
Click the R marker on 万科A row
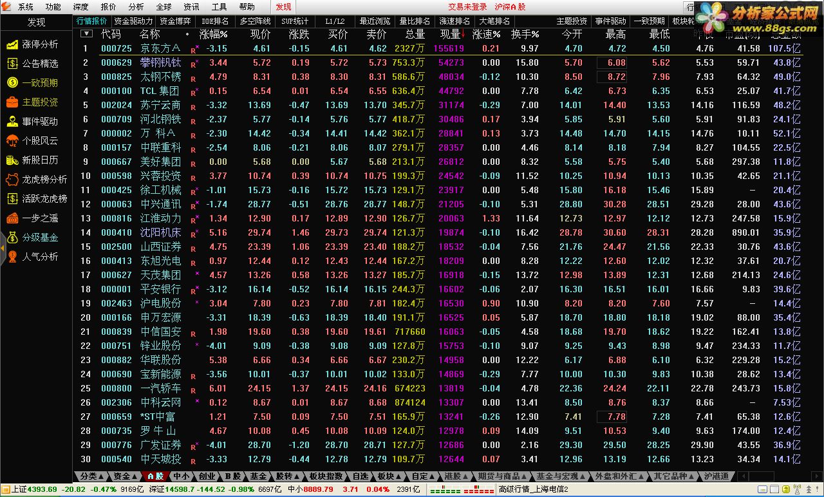pyautogui.click(x=193, y=135)
